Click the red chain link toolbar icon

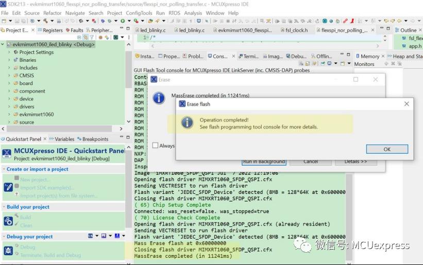tap(345, 21)
